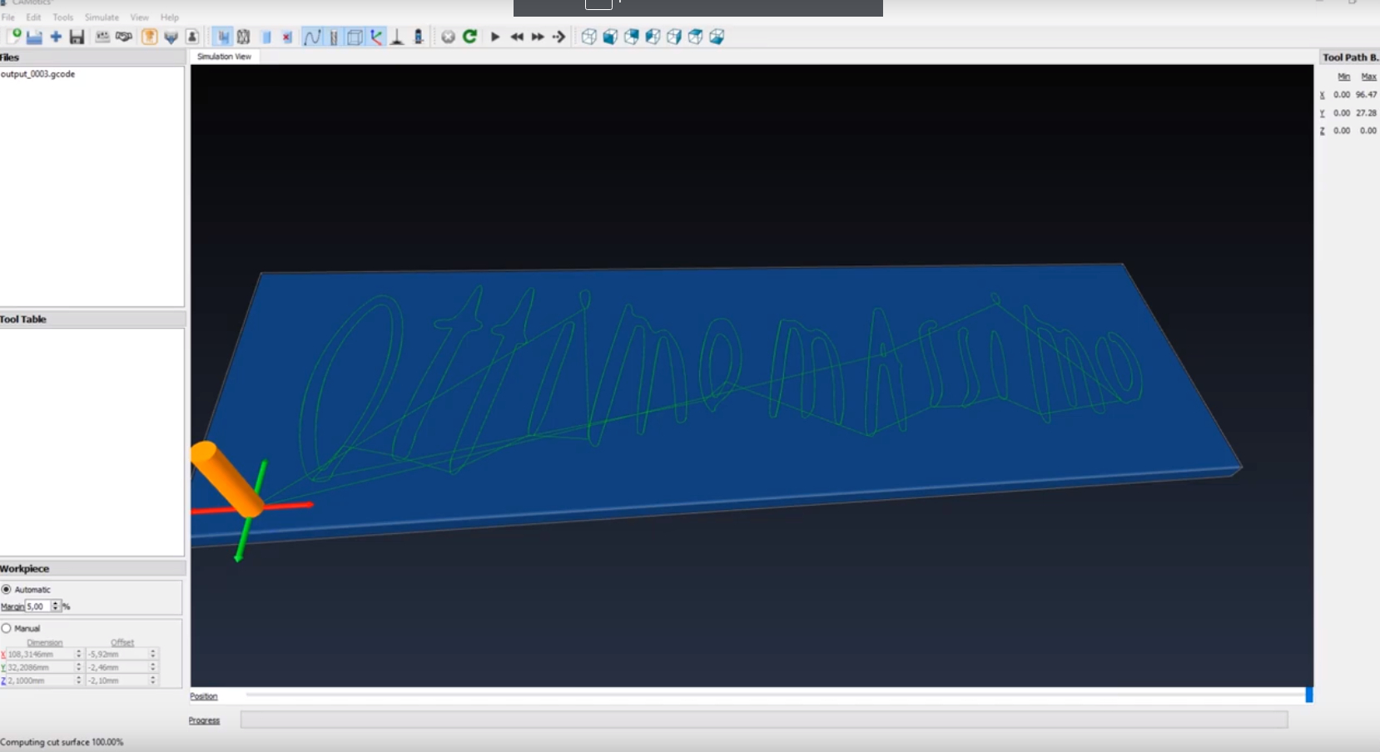
Task: Select the Simulation View tab
Action: (225, 57)
